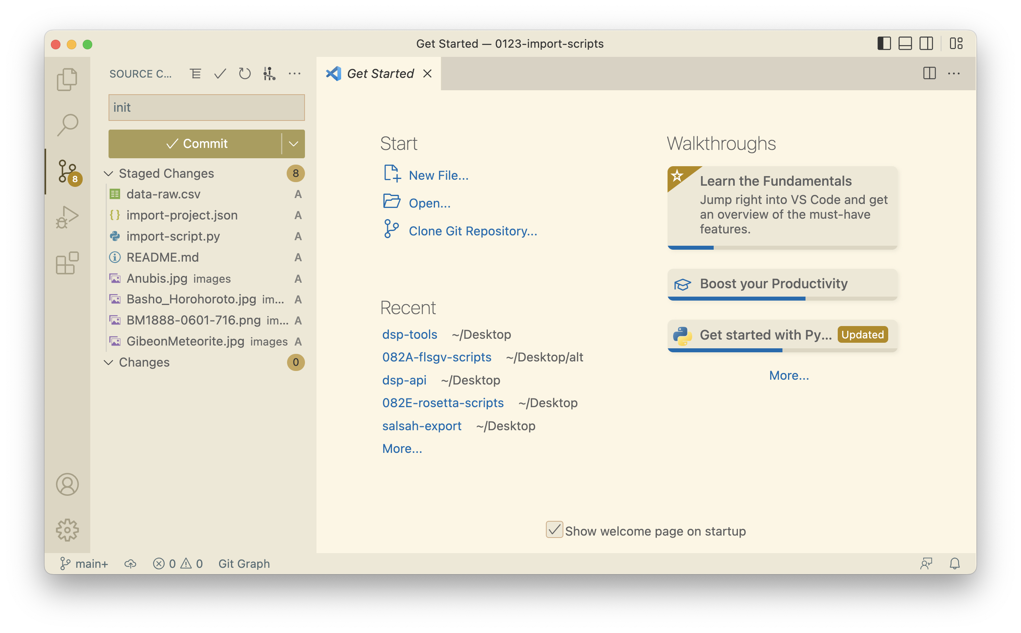The image size is (1021, 633).
Task: Collapse the Staged Changes section
Action: pyautogui.click(x=109, y=173)
